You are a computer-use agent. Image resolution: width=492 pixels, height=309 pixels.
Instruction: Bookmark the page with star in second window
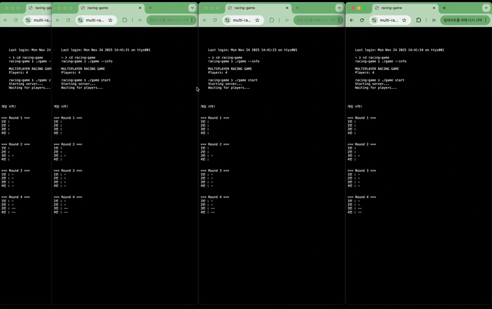[111, 20]
